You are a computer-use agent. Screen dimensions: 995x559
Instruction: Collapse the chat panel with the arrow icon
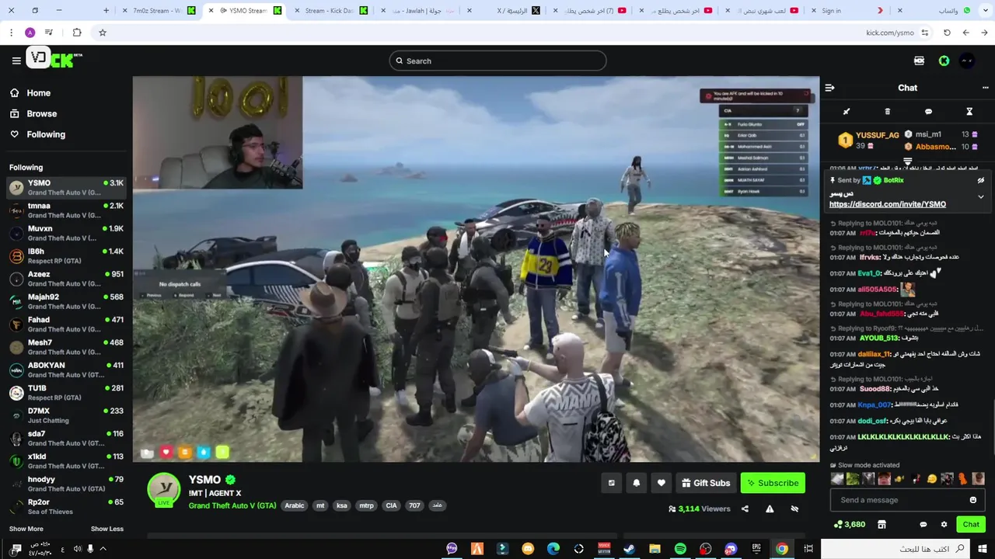click(829, 88)
